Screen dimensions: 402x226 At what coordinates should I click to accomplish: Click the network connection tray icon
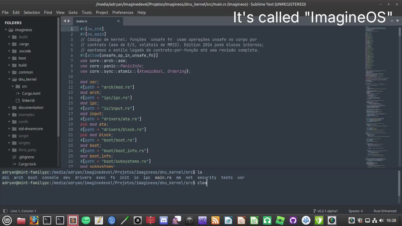375,220
